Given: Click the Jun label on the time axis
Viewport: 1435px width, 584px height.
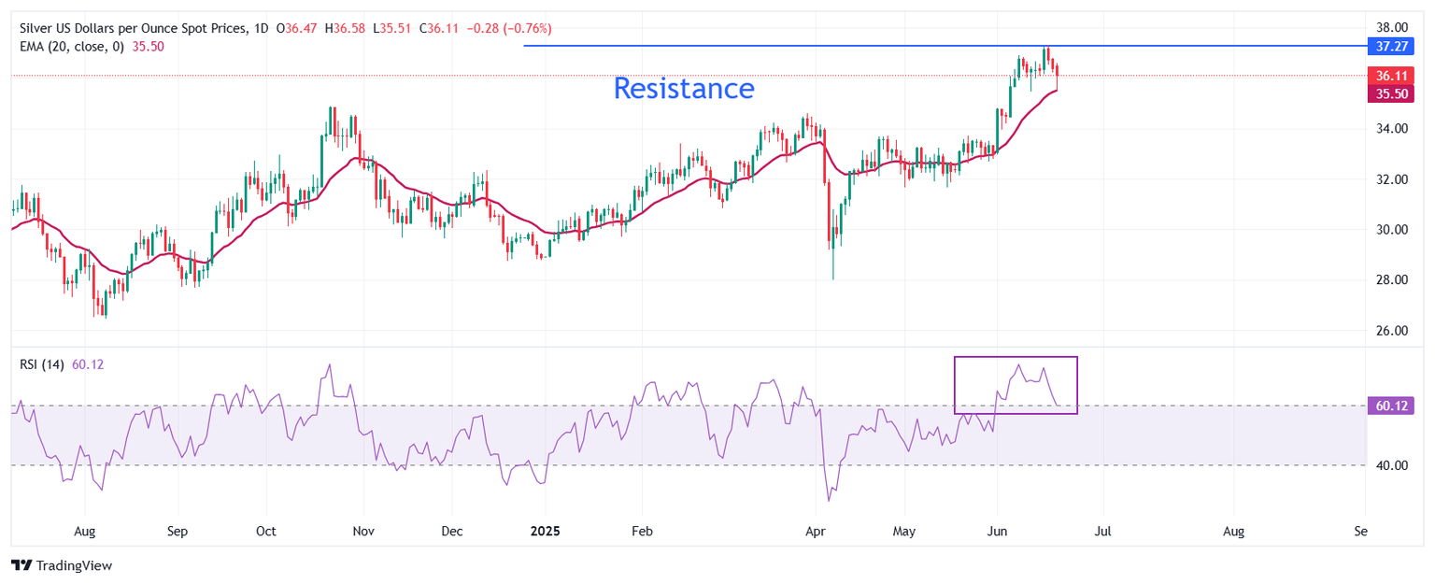Looking at the screenshot, I should [x=997, y=531].
